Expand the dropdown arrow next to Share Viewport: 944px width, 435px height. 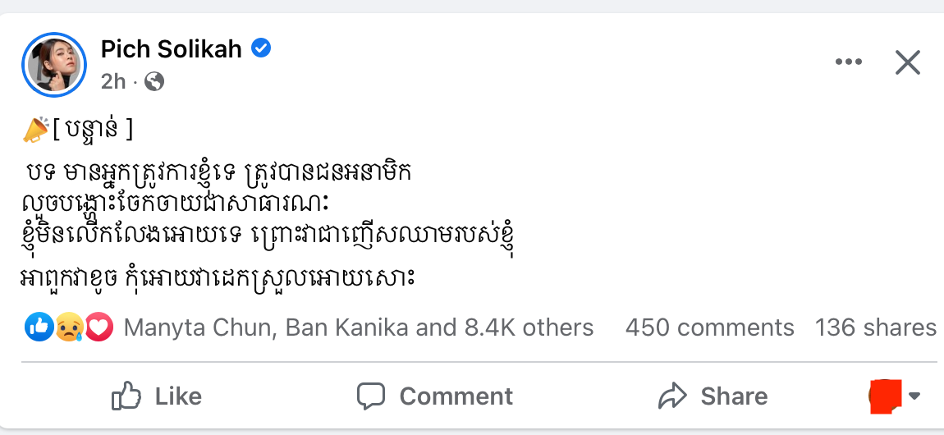(914, 396)
